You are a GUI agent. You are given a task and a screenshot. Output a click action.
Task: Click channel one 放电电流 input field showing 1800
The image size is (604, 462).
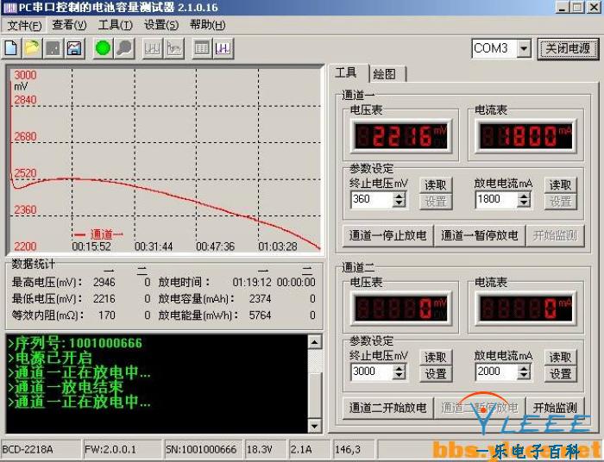pyautogui.click(x=494, y=199)
